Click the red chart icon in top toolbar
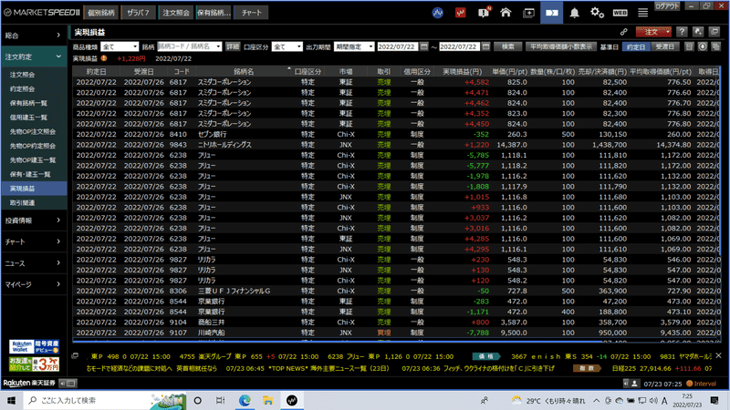Screen dimensions: 730x410 (461, 13)
